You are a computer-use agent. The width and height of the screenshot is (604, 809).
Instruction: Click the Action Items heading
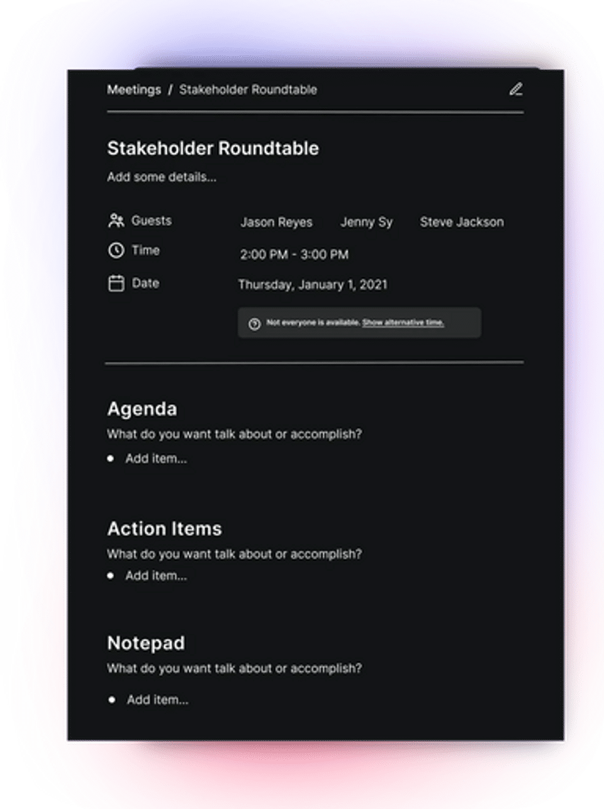(x=164, y=529)
